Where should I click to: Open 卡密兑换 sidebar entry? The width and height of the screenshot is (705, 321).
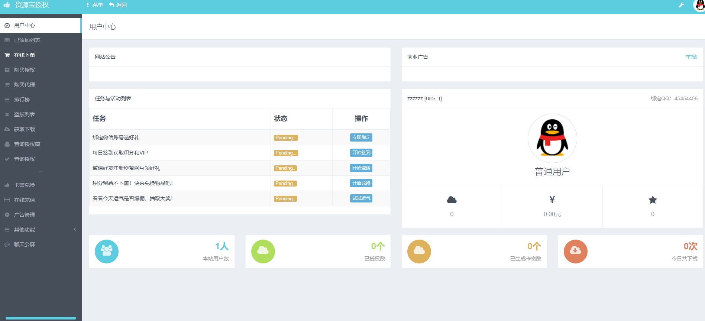41,185
